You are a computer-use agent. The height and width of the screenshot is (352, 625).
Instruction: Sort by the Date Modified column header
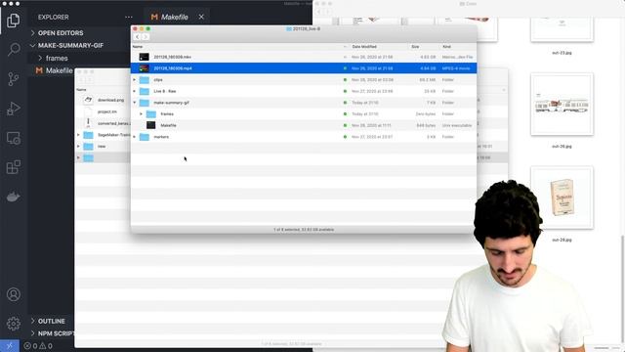coord(364,47)
